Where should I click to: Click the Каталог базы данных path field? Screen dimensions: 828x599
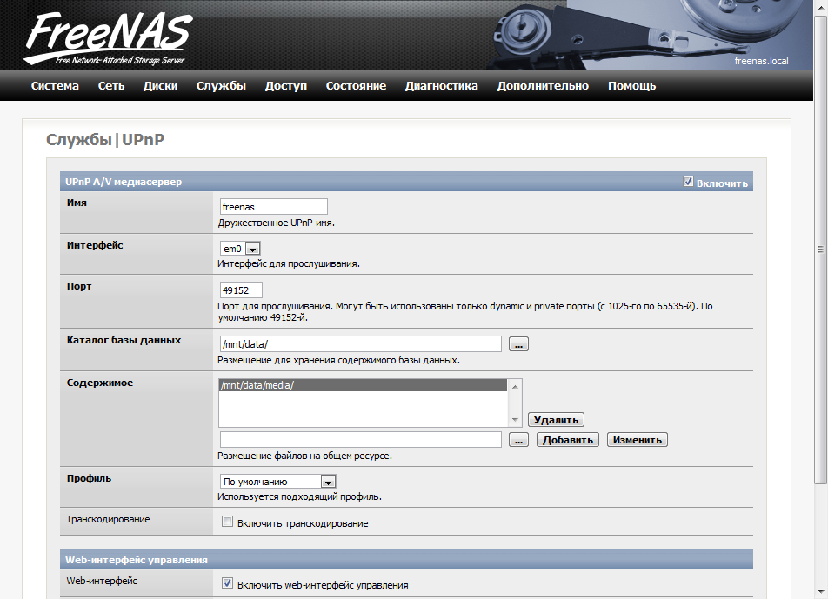click(x=361, y=344)
